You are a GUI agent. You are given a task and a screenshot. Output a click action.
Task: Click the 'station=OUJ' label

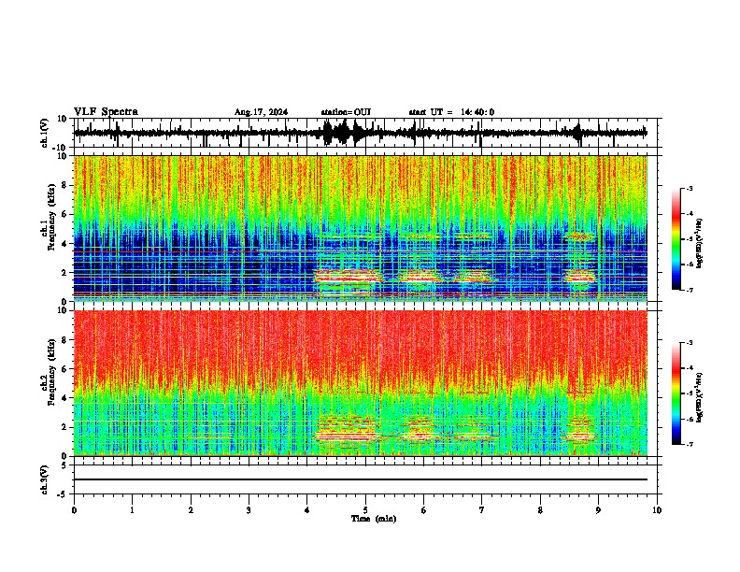point(346,112)
